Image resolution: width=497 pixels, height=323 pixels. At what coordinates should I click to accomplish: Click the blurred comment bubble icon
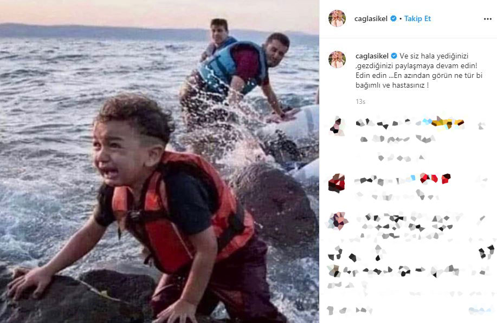(x=352, y=257)
